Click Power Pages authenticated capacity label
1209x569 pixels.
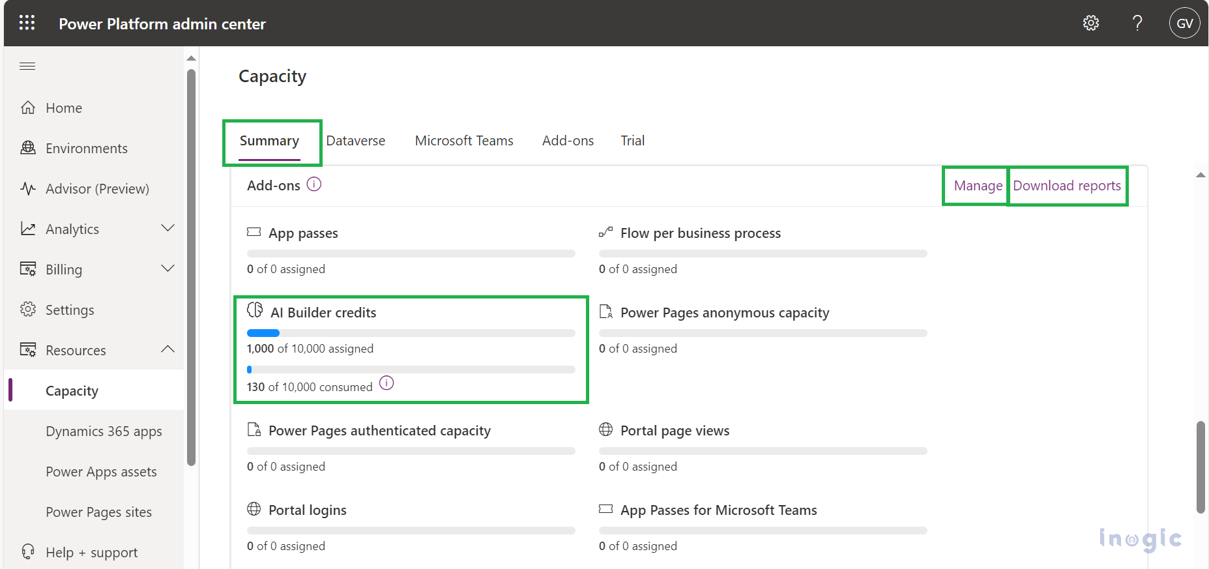pyautogui.click(x=379, y=431)
